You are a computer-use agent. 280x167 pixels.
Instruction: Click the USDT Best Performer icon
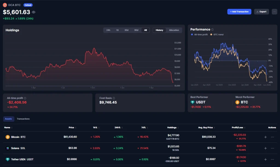[192, 102]
